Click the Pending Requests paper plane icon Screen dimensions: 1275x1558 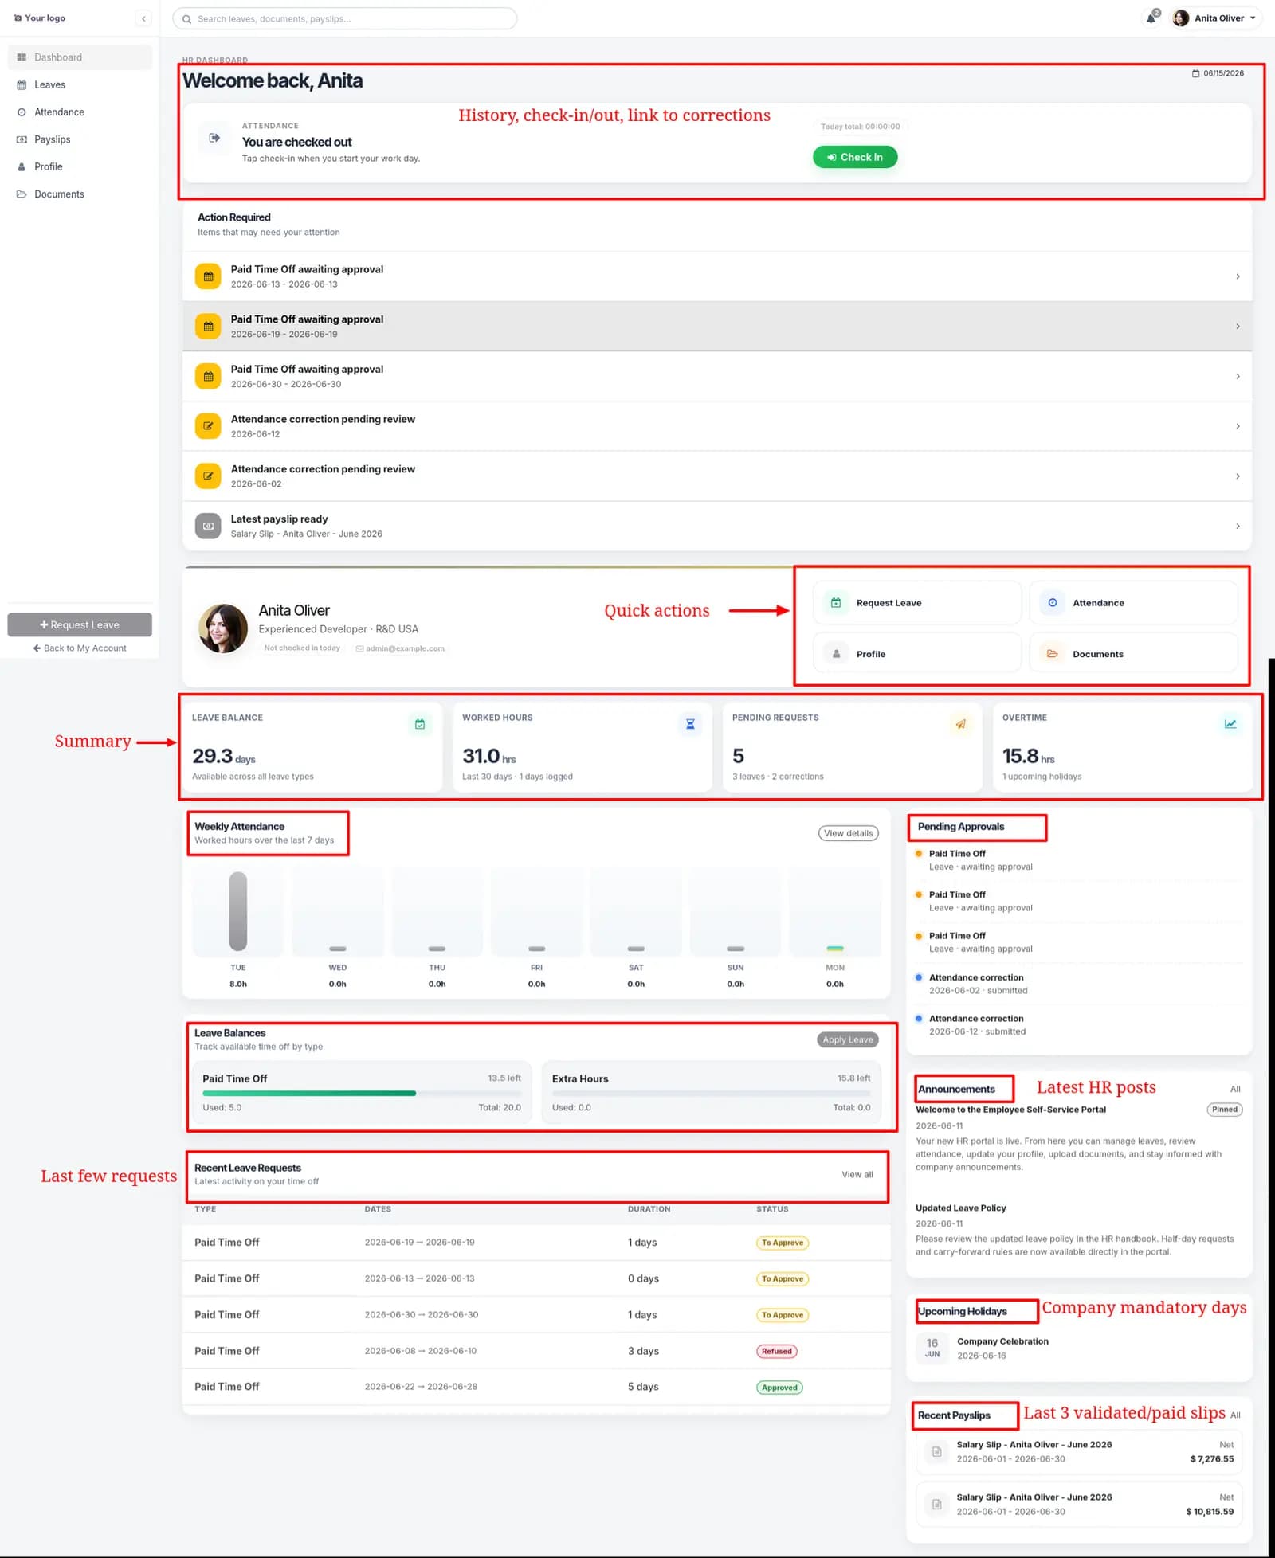coord(960,724)
